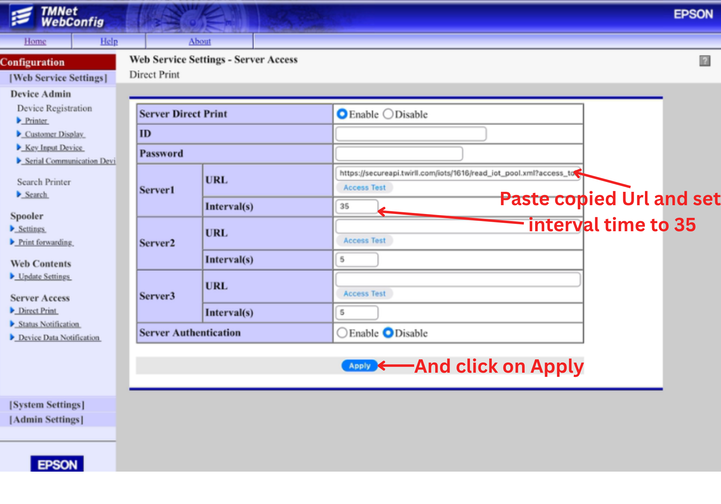
Task: Open the Customer Display link
Action: pos(55,134)
